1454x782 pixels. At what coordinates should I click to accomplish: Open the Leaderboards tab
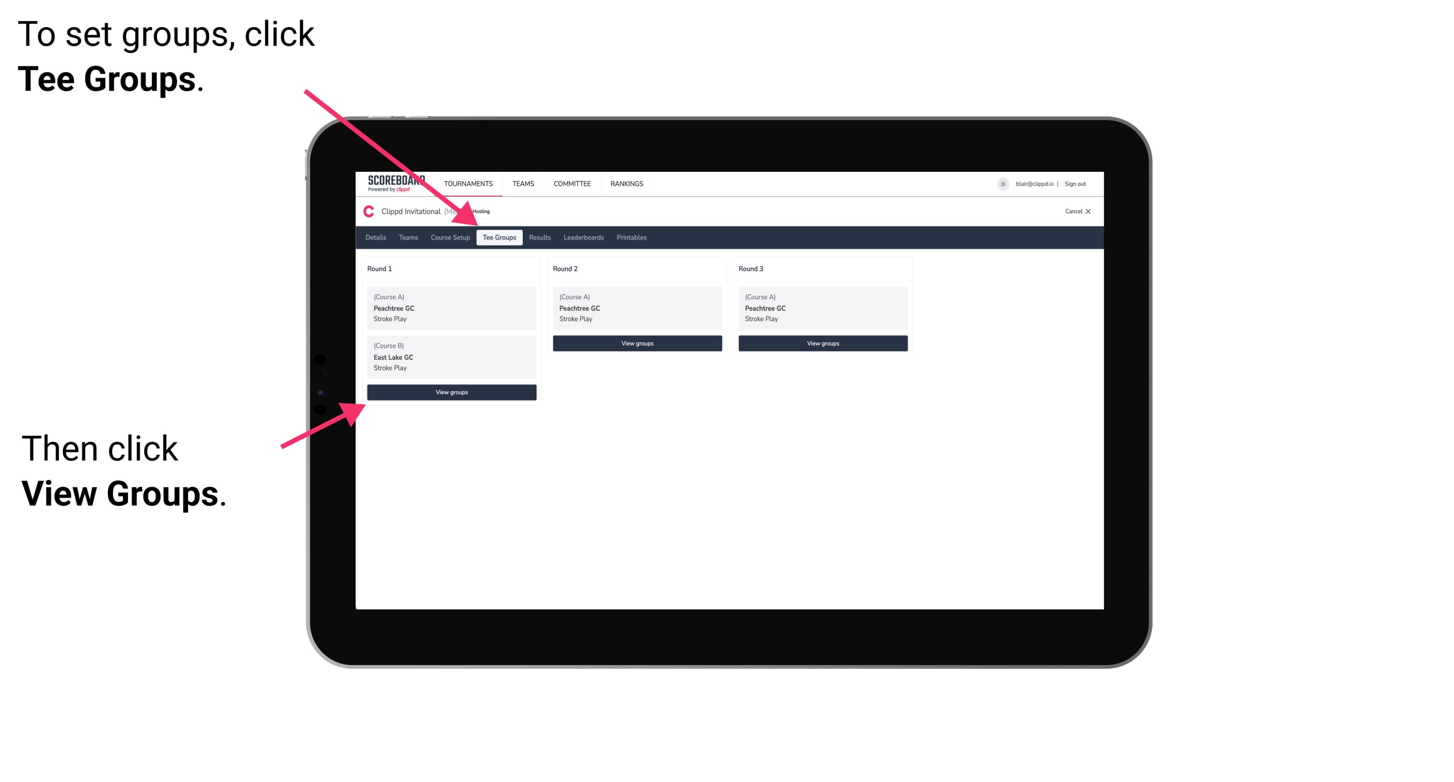point(582,238)
